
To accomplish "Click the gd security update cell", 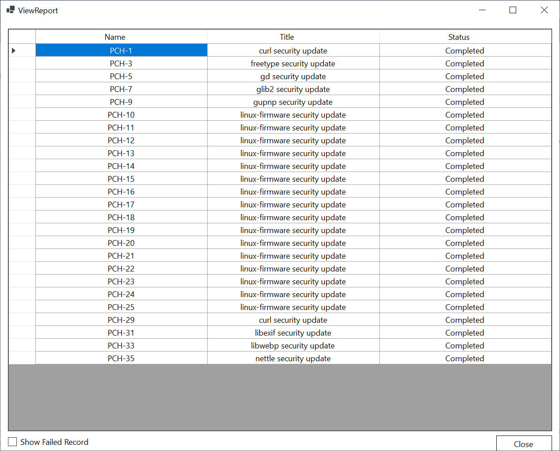I will pos(293,76).
